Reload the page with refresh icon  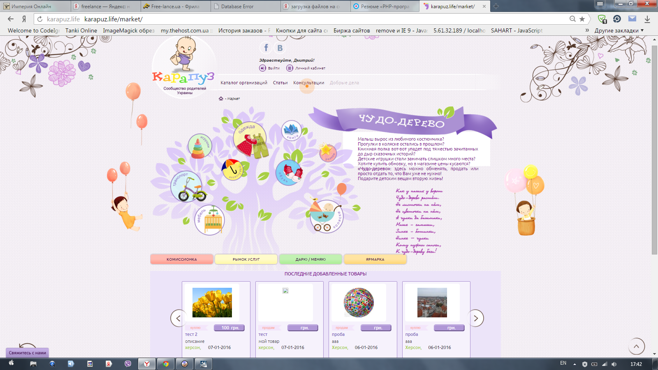40,19
